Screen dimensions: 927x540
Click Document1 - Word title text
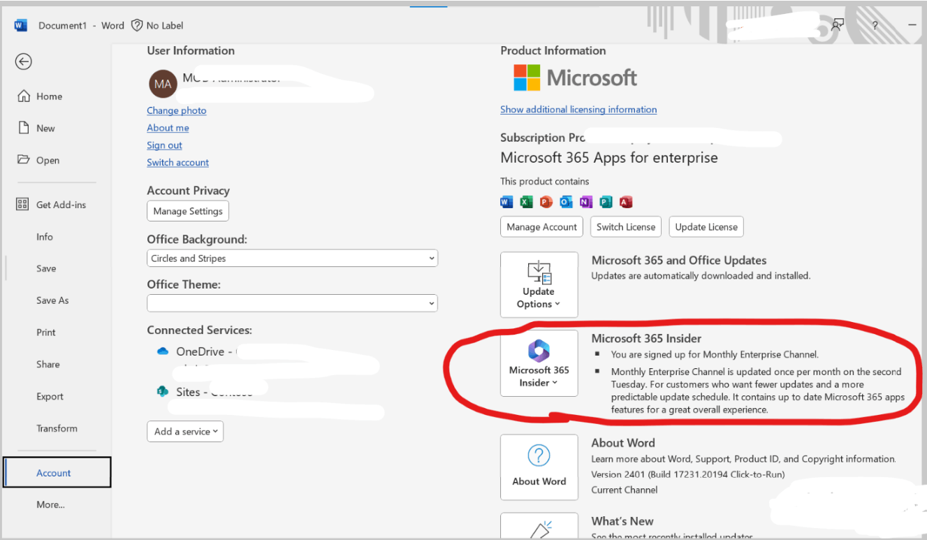(x=81, y=25)
